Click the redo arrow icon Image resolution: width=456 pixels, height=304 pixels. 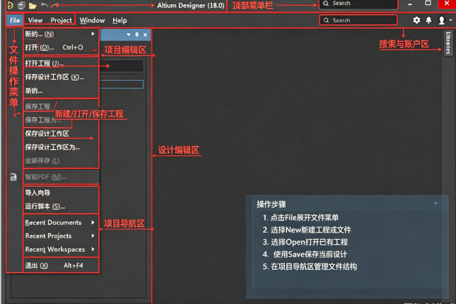54,5
